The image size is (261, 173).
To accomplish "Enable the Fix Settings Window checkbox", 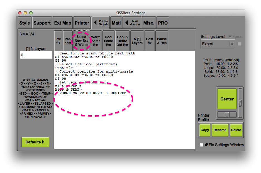I will (x=202, y=145).
